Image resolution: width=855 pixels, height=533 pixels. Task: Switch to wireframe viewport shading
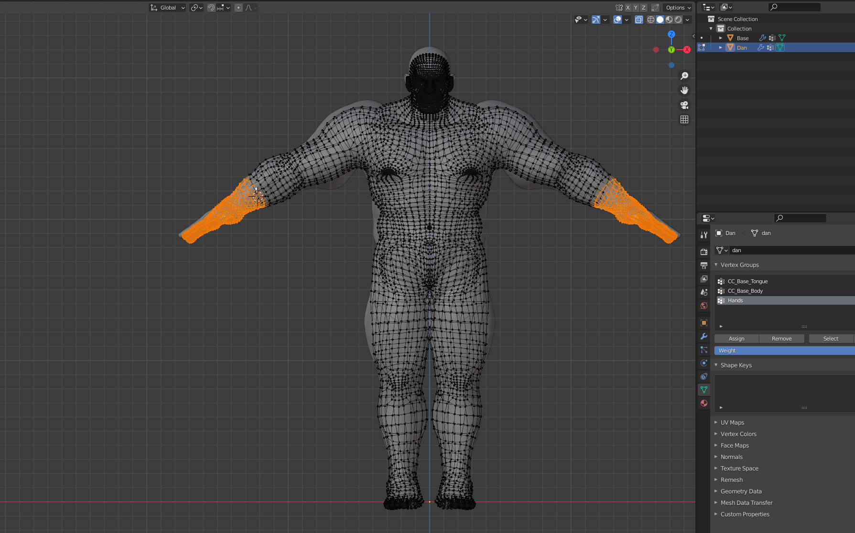point(651,20)
